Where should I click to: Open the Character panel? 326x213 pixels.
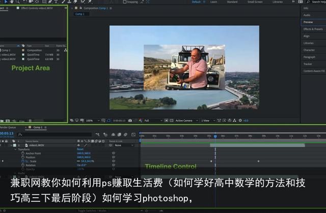click(309, 50)
